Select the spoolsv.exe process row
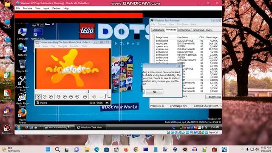Viewport: 272px width, 153px height. 187,46
